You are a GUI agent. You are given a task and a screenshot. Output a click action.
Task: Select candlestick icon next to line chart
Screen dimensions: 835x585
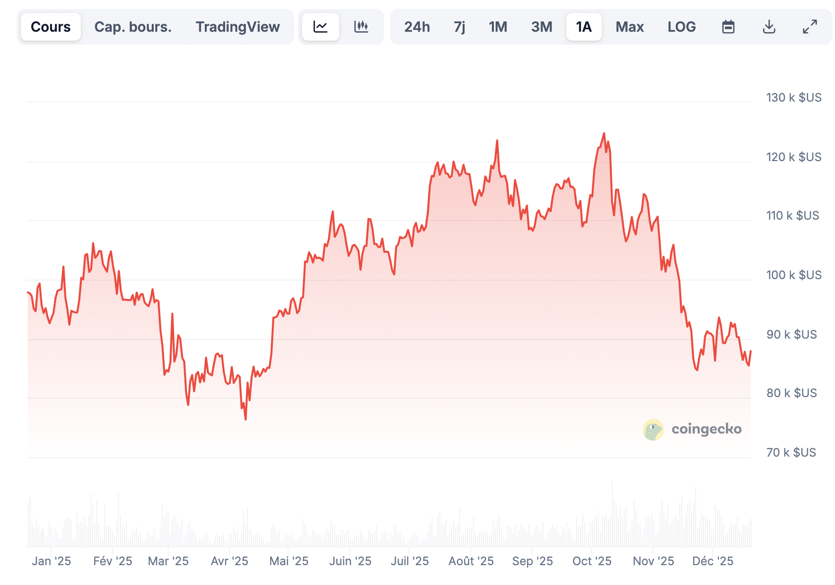point(361,27)
